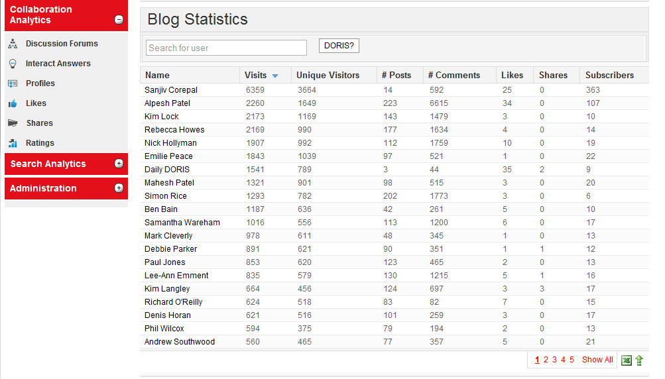
Task: Expand the Administration section
Action: [119, 188]
